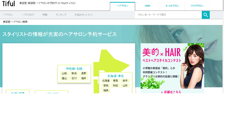Select 秋田 prefecture

(x=115, y=85)
